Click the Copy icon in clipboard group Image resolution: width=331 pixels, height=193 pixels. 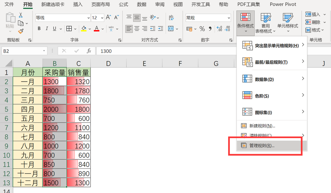coord(21,23)
